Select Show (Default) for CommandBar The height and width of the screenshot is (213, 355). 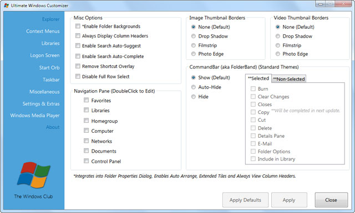(194, 77)
